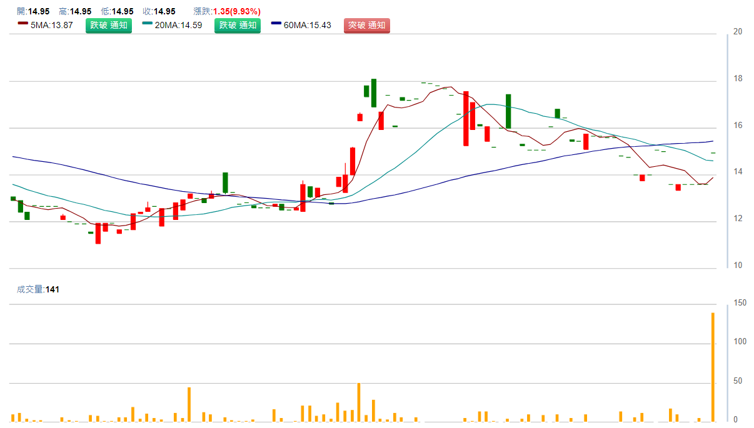Click the navy 60MA legend line
The height and width of the screenshot is (428, 754).
[x=276, y=24]
